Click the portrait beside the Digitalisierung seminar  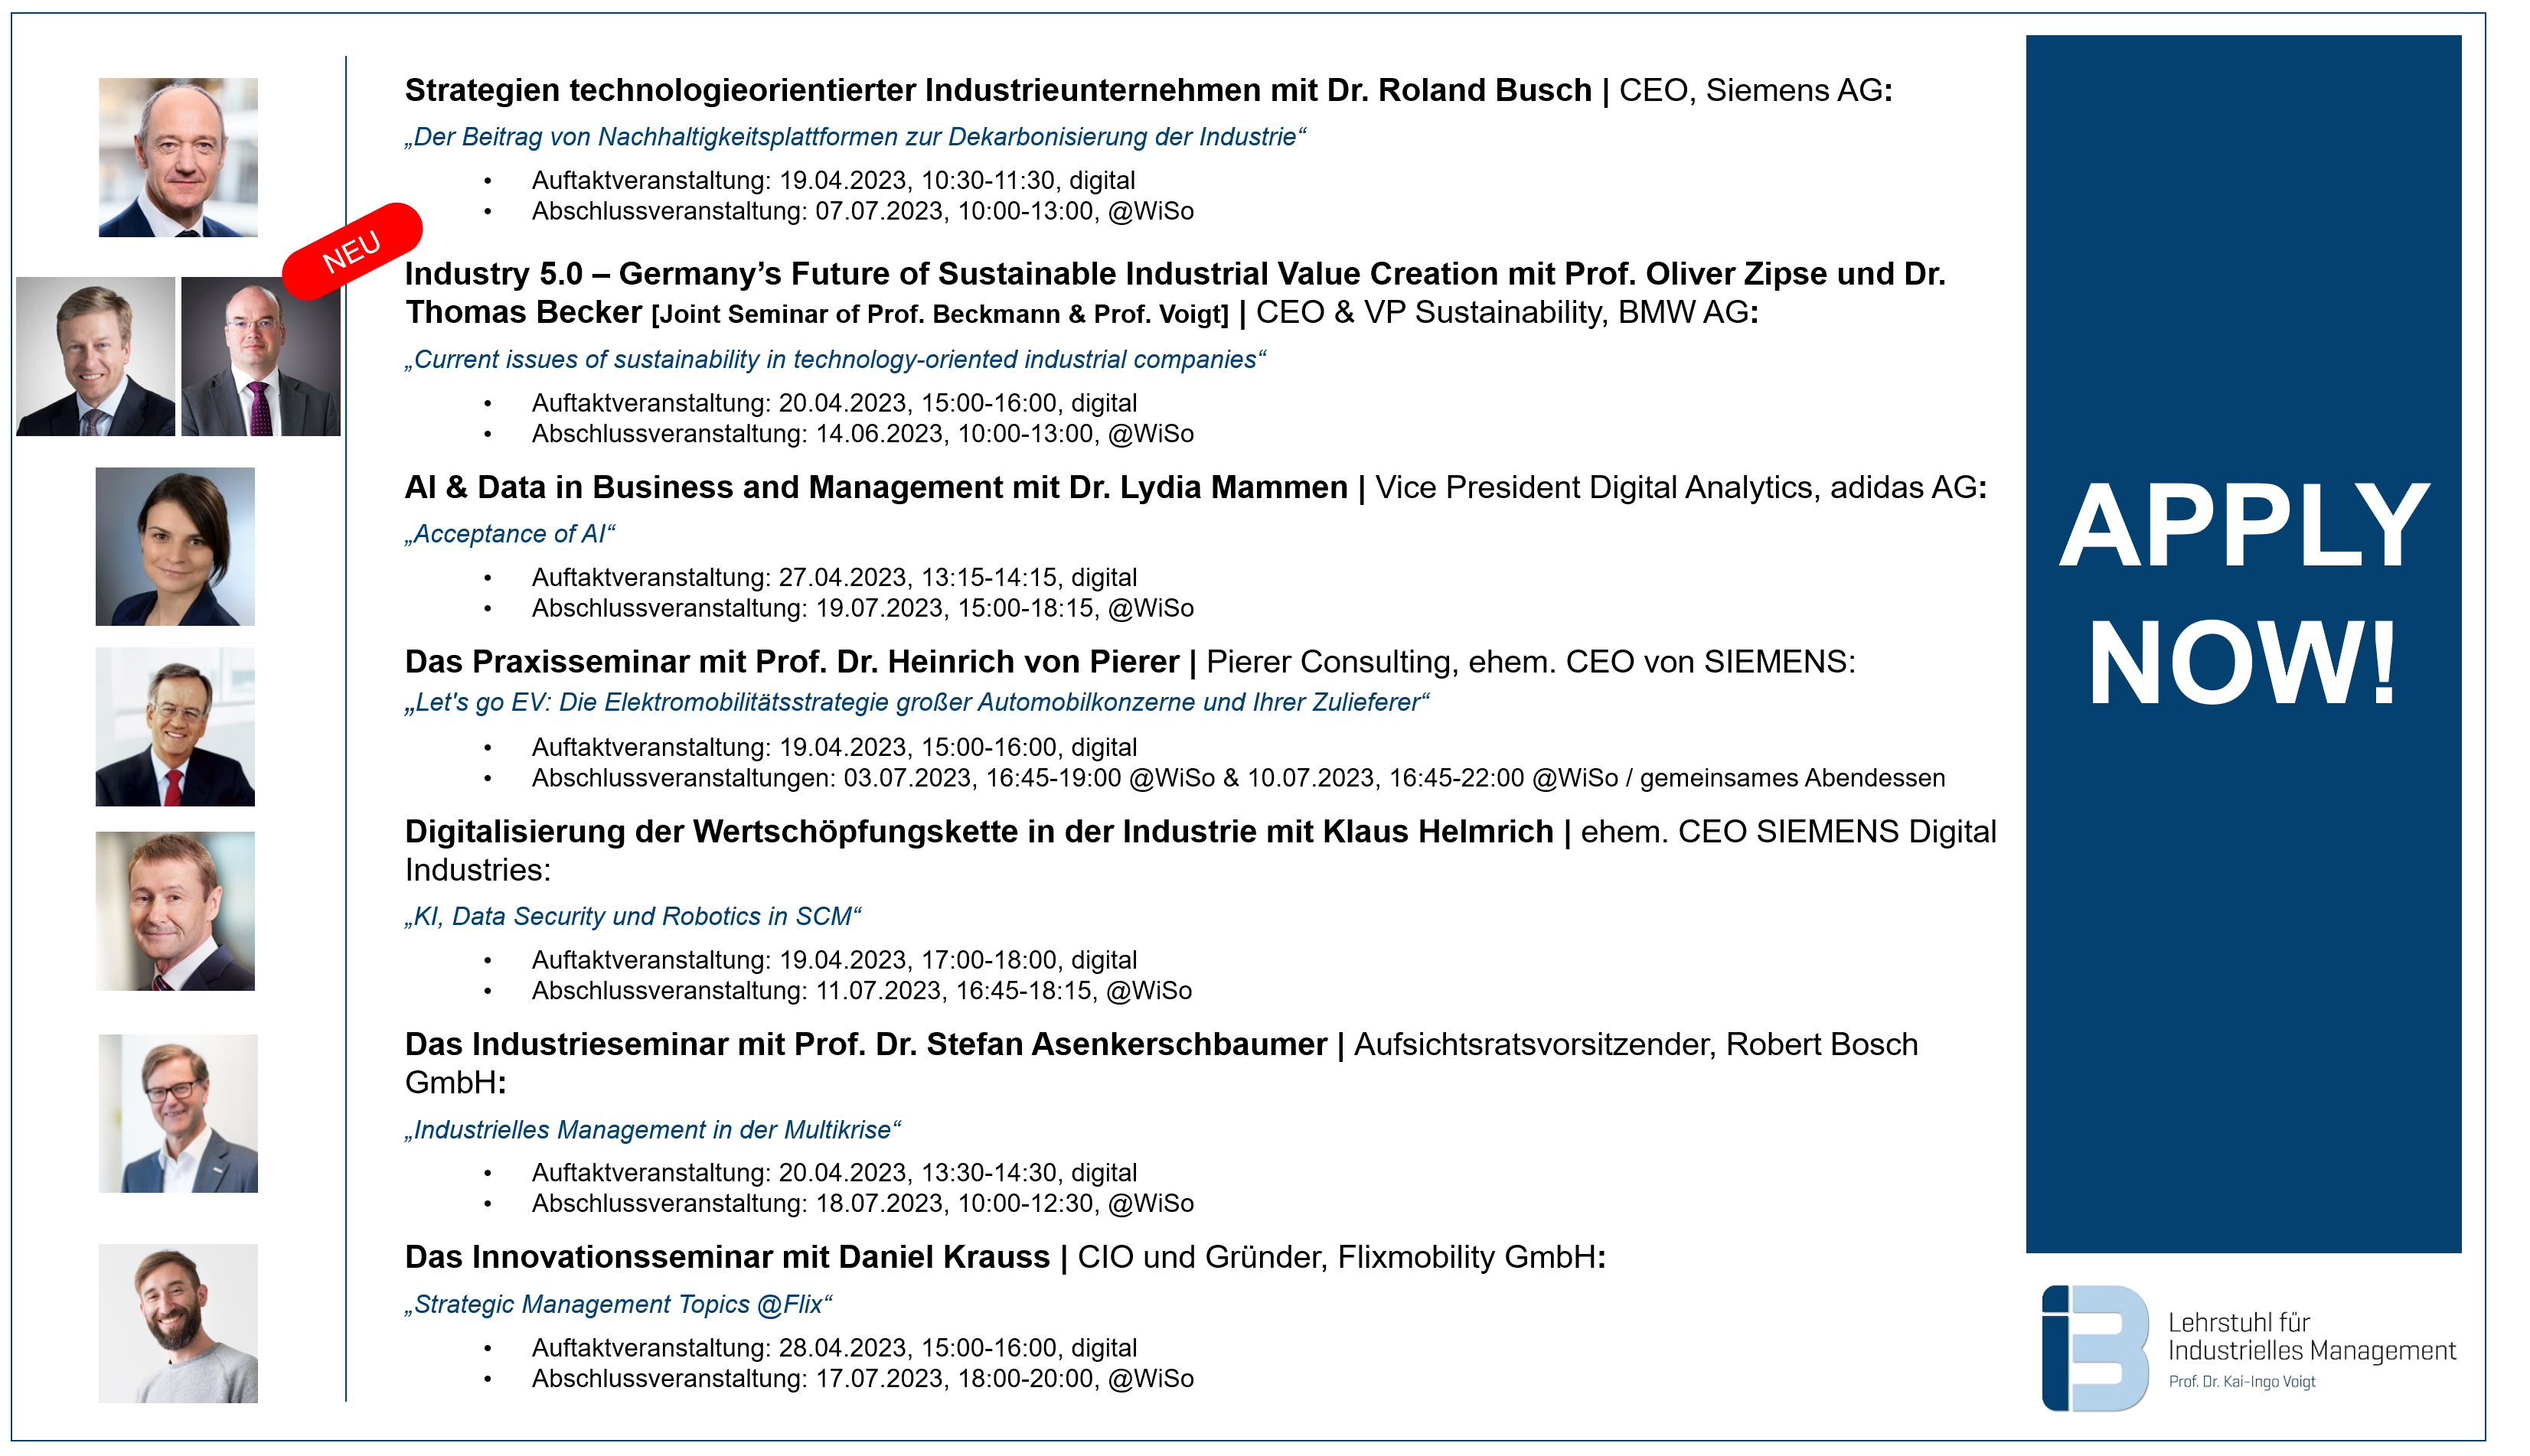coord(175,911)
